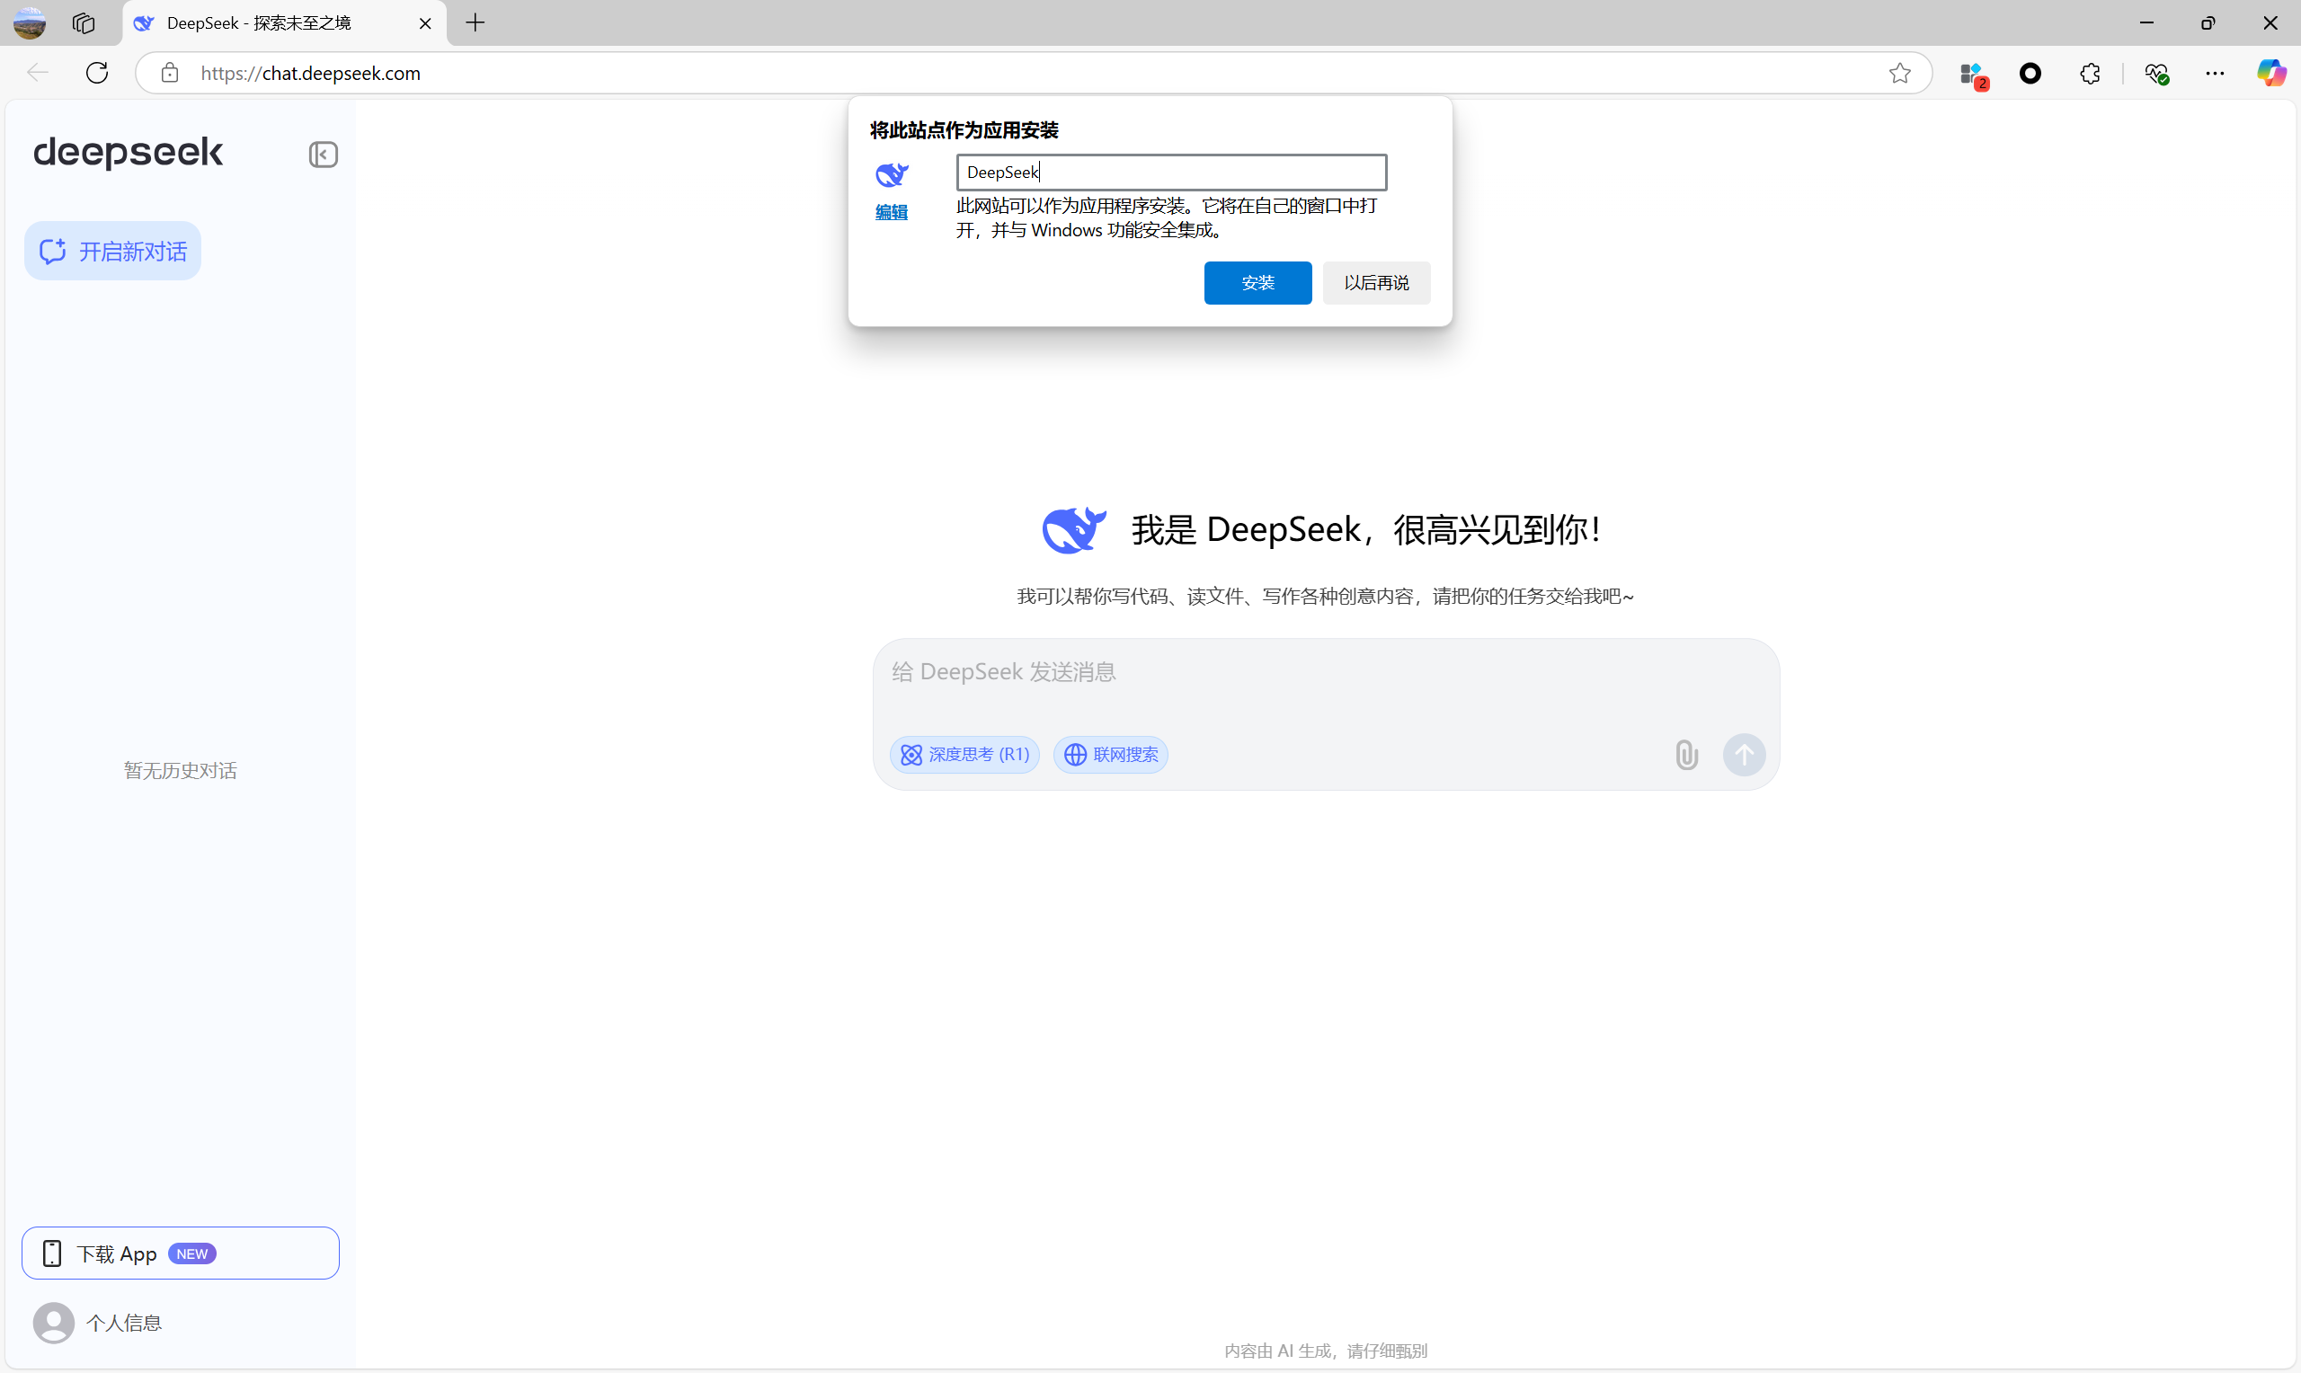The width and height of the screenshot is (2301, 1373).
Task: Open 个人信息 profile menu
Action: [x=98, y=1322]
